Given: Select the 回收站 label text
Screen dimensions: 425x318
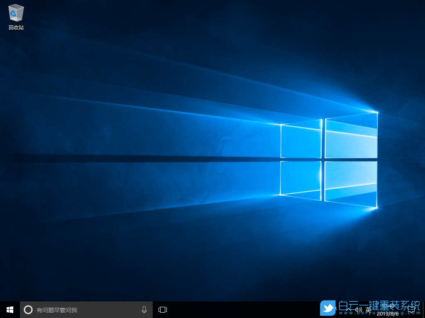Looking at the screenshot, I should pyautogui.click(x=16, y=28).
